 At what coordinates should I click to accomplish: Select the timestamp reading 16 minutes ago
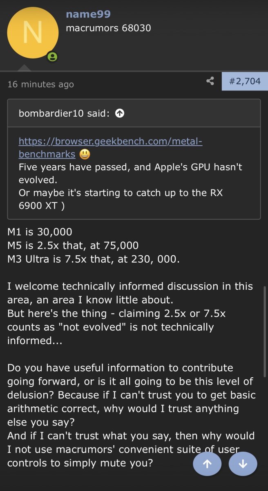40,85
